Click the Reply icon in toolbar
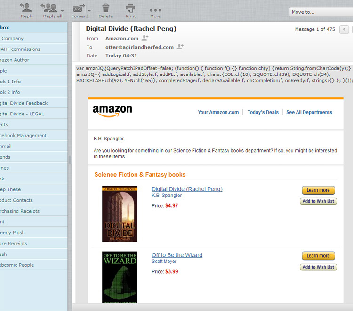The image size is (353, 311). 27,8
